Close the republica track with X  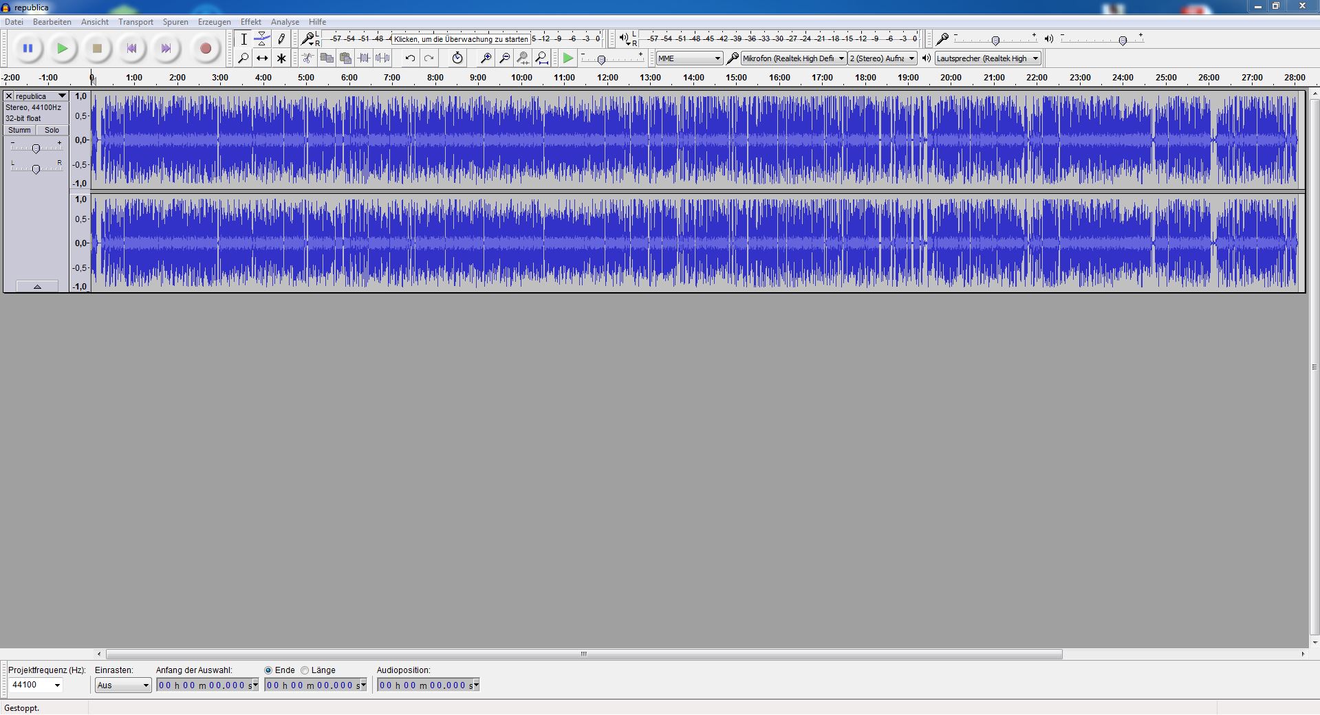coord(9,96)
